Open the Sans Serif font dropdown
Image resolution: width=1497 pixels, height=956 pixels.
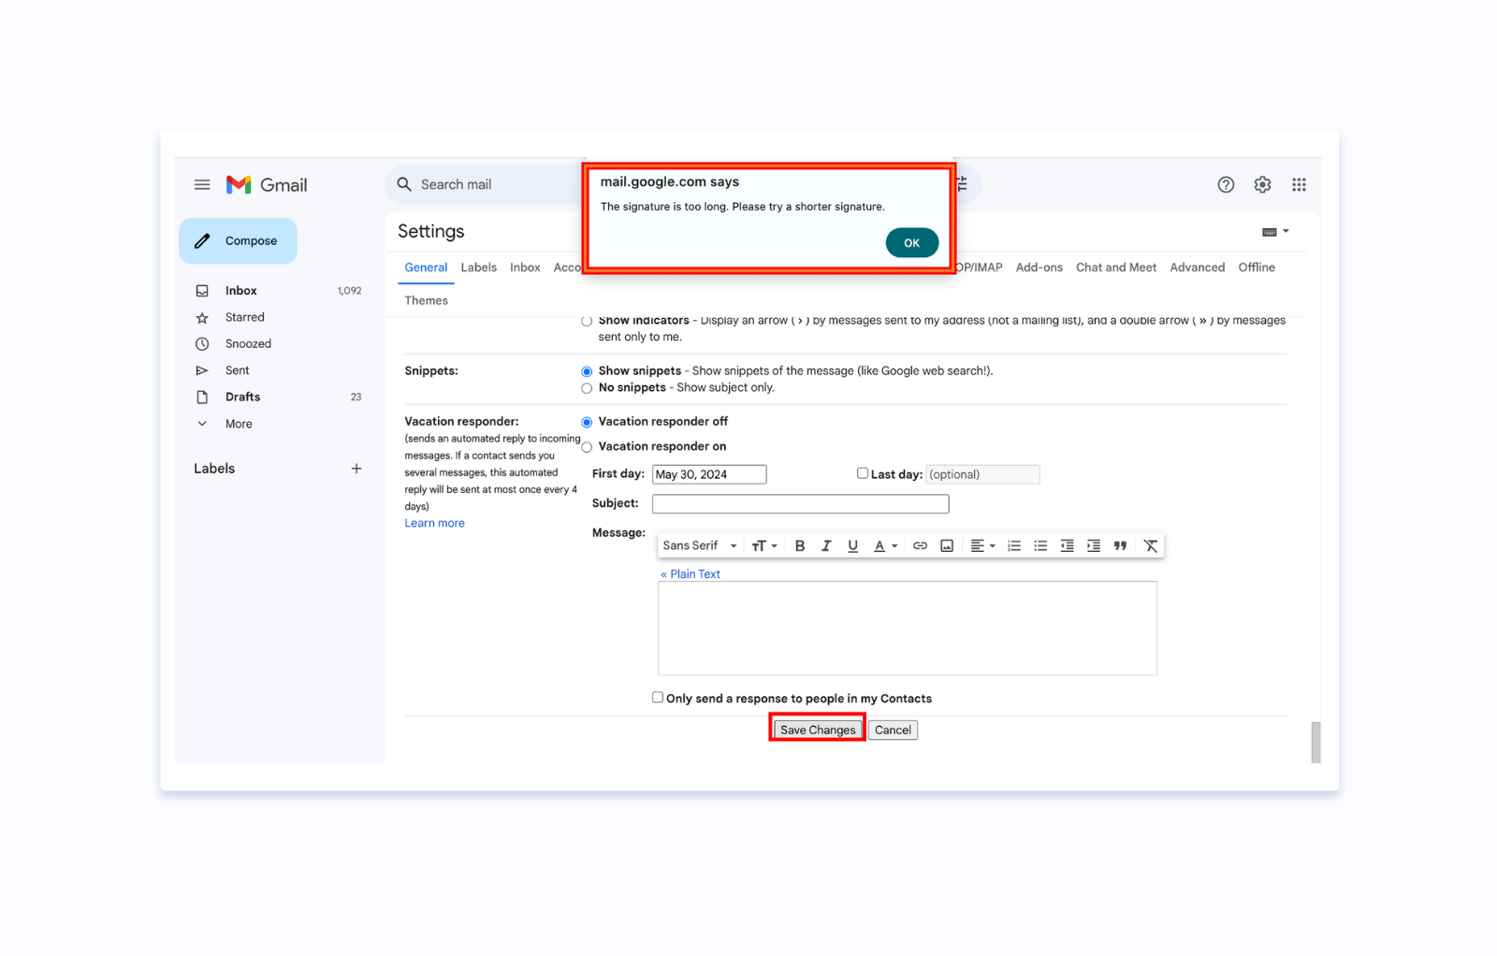pyautogui.click(x=700, y=546)
